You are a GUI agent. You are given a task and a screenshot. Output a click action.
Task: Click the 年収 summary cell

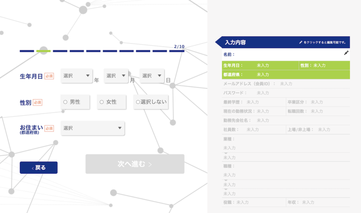point(318,203)
